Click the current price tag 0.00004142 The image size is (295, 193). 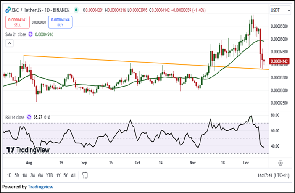coord(279,61)
